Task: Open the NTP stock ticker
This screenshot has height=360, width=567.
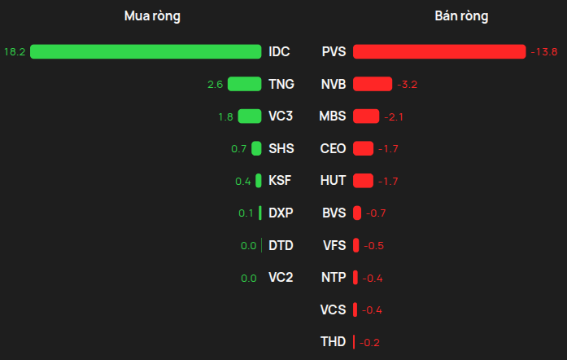Action: 334,278
